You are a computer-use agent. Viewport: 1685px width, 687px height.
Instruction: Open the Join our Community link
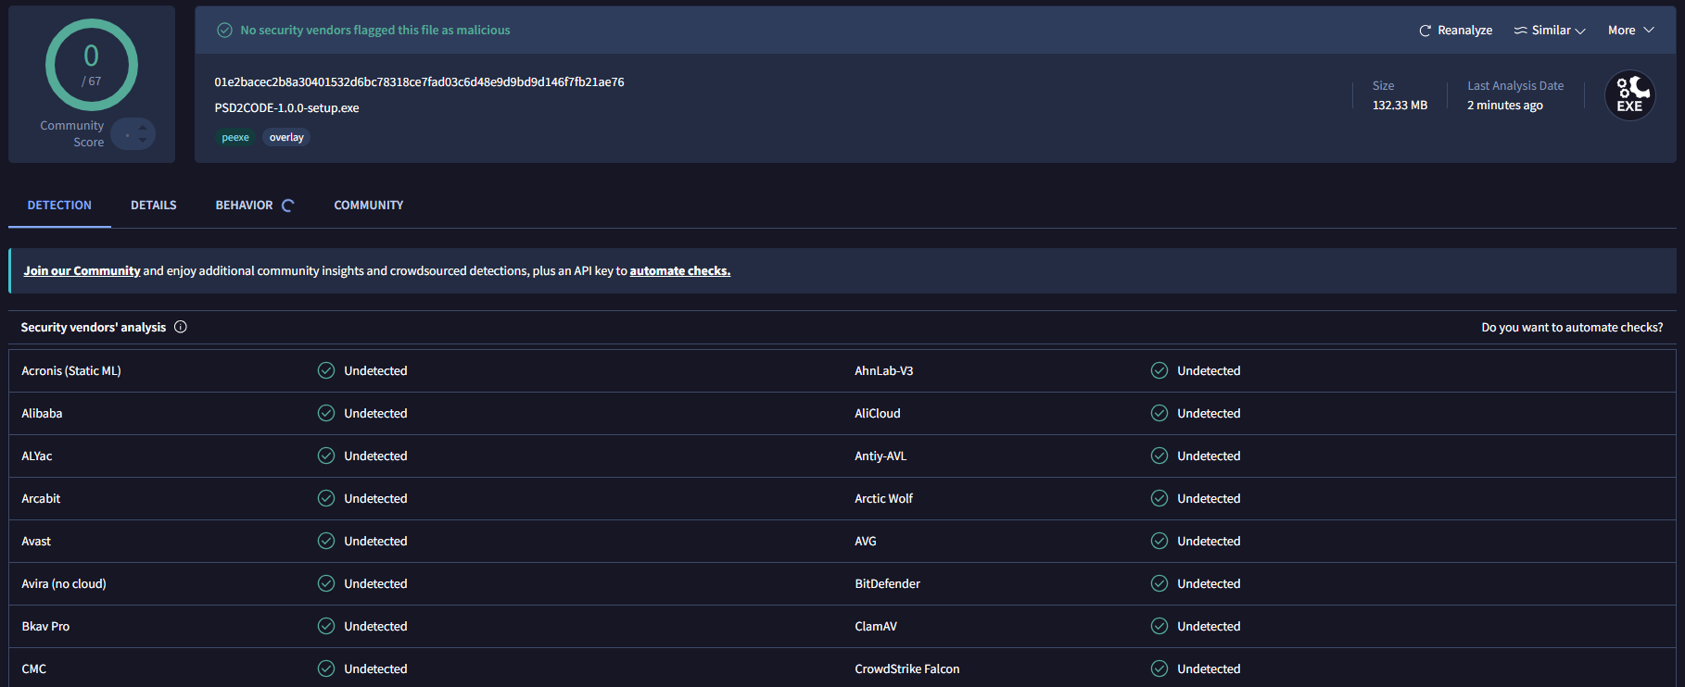(x=82, y=271)
